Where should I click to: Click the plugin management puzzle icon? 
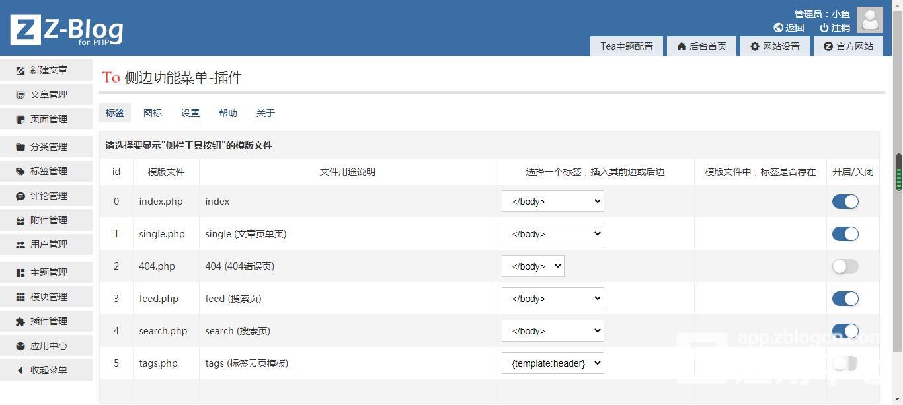[20, 321]
